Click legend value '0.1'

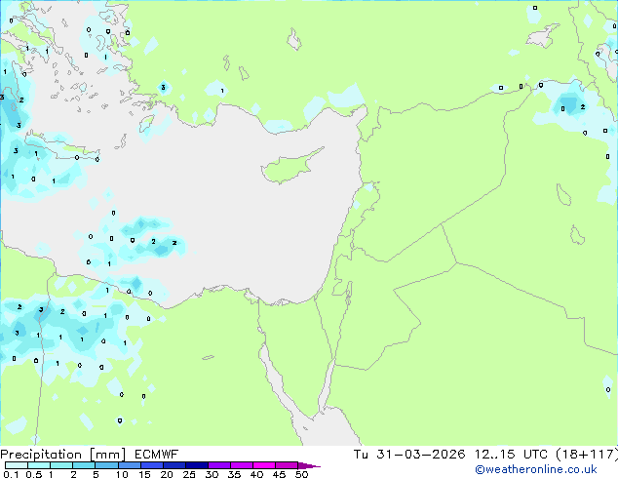(11, 474)
